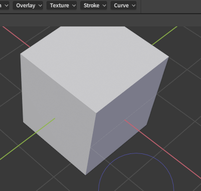Expand the Stroke dropdown
The image size is (201, 191).
pos(93,5)
